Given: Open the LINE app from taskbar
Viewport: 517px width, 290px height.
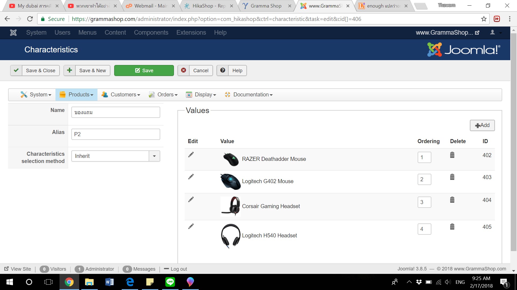Looking at the screenshot, I should [170, 282].
